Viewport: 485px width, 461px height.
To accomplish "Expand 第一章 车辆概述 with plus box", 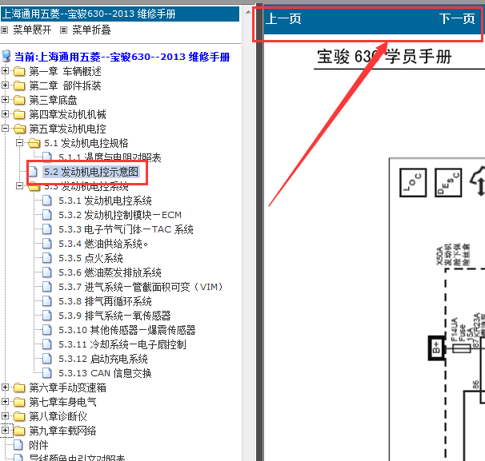I will pyautogui.click(x=5, y=71).
